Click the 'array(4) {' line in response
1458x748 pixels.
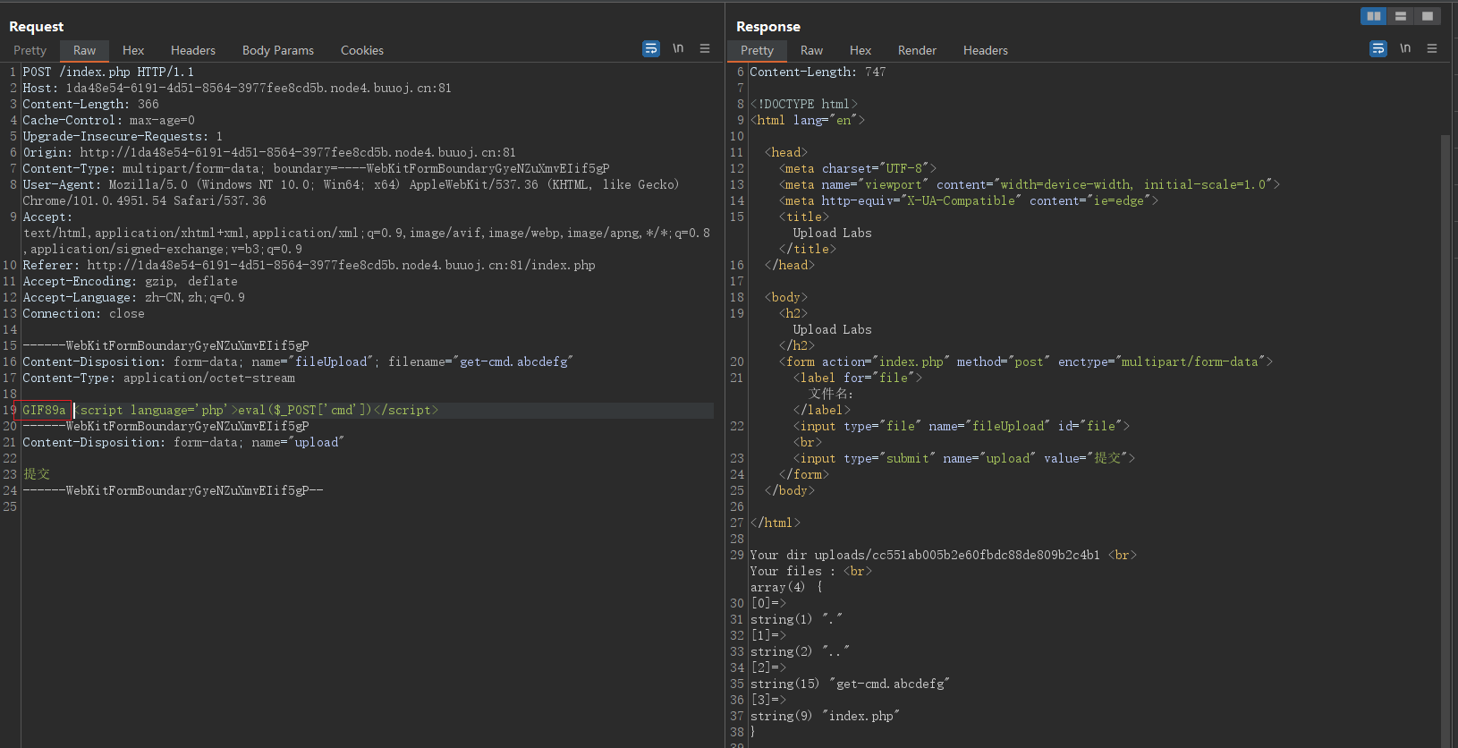tap(785, 587)
